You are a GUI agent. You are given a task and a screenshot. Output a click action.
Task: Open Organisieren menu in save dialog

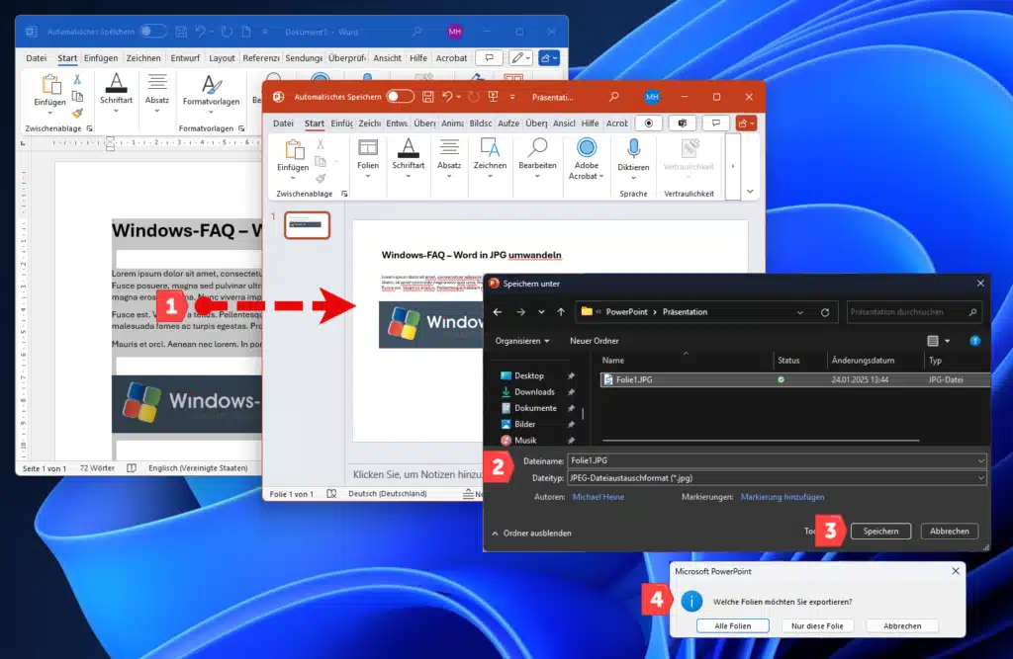pos(522,341)
